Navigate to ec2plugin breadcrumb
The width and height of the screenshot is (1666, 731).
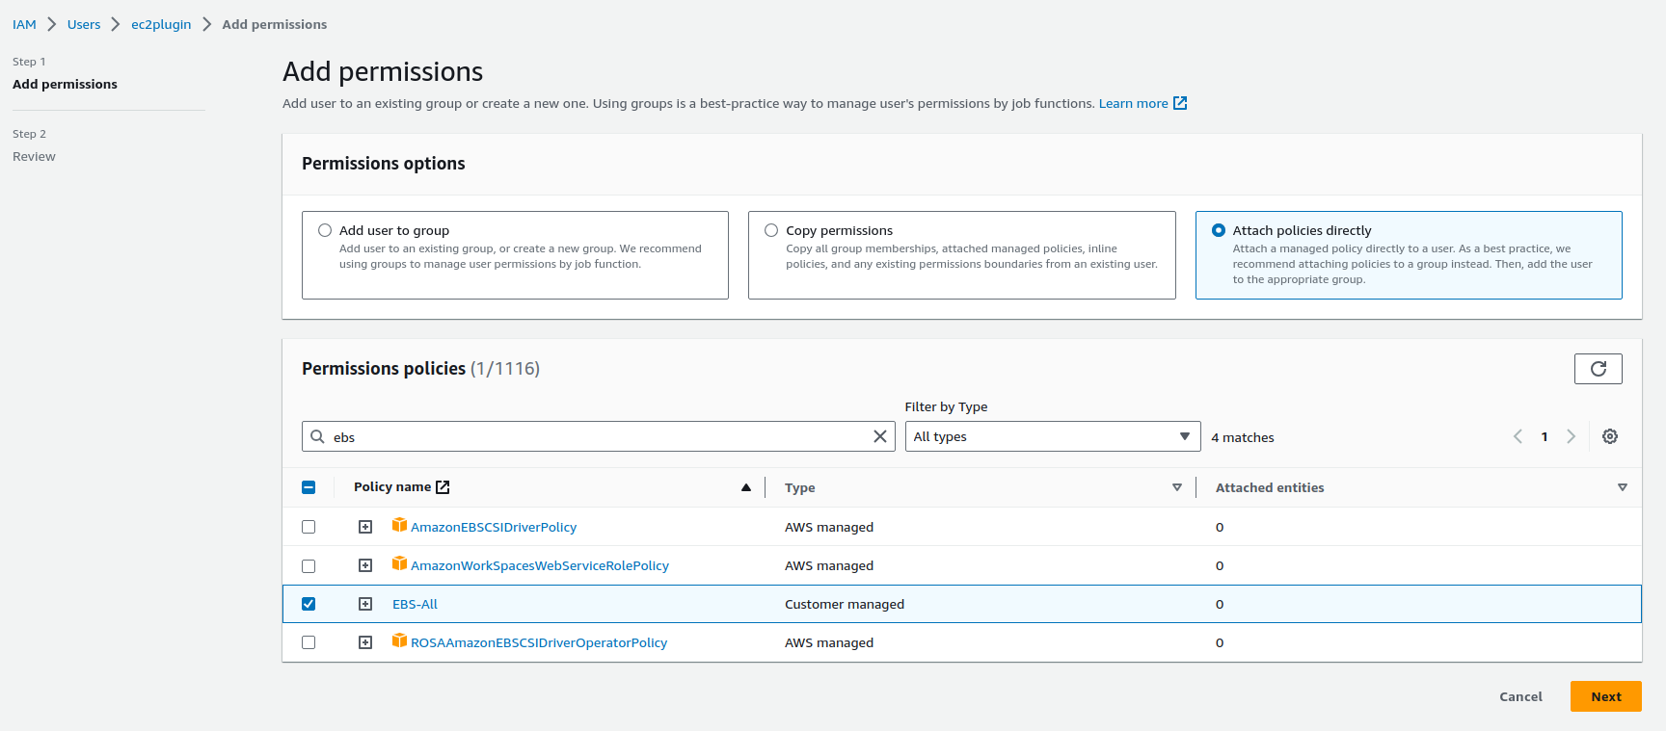(x=161, y=24)
